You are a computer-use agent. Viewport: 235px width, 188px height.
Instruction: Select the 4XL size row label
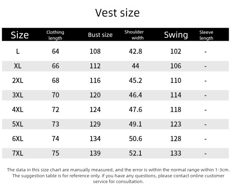[x=18, y=110]
